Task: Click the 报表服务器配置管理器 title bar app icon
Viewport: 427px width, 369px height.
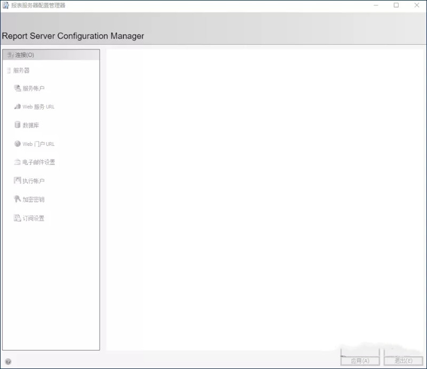Action: coord(6,5)
